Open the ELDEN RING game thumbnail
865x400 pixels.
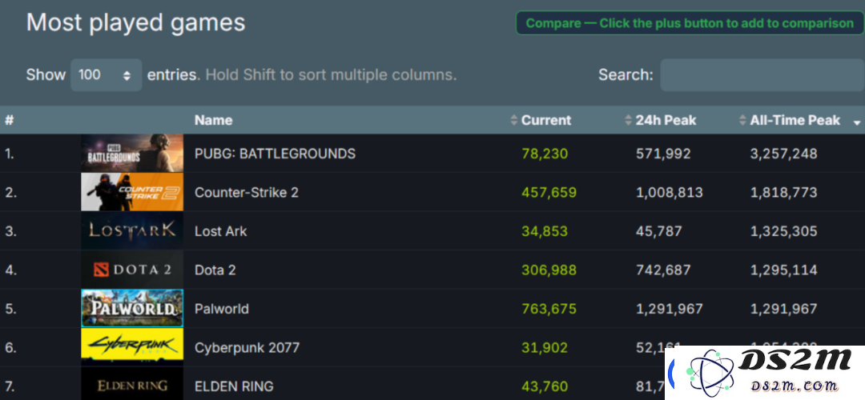(x=132, y=384)
